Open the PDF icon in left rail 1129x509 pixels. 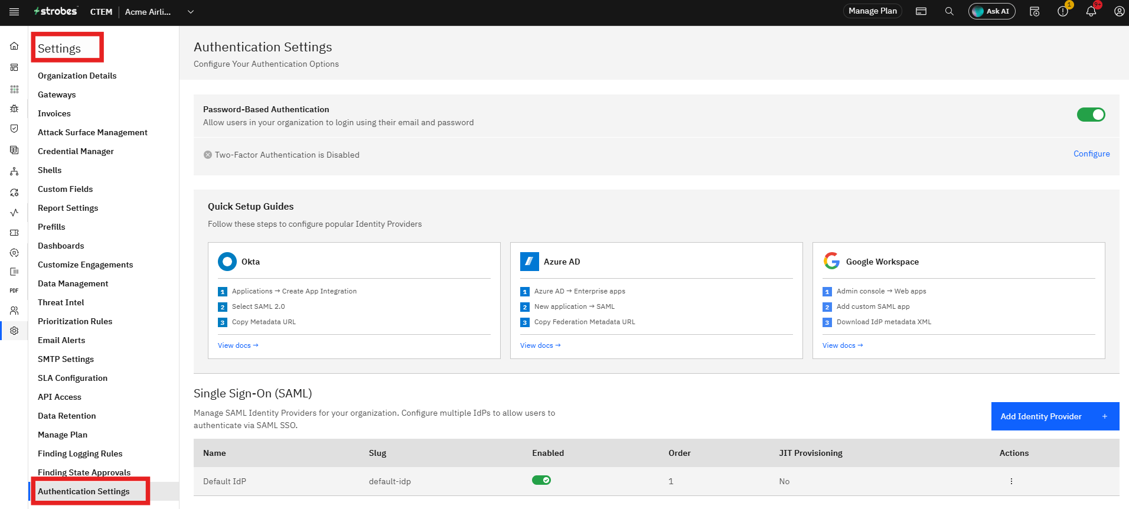(14, 291)
